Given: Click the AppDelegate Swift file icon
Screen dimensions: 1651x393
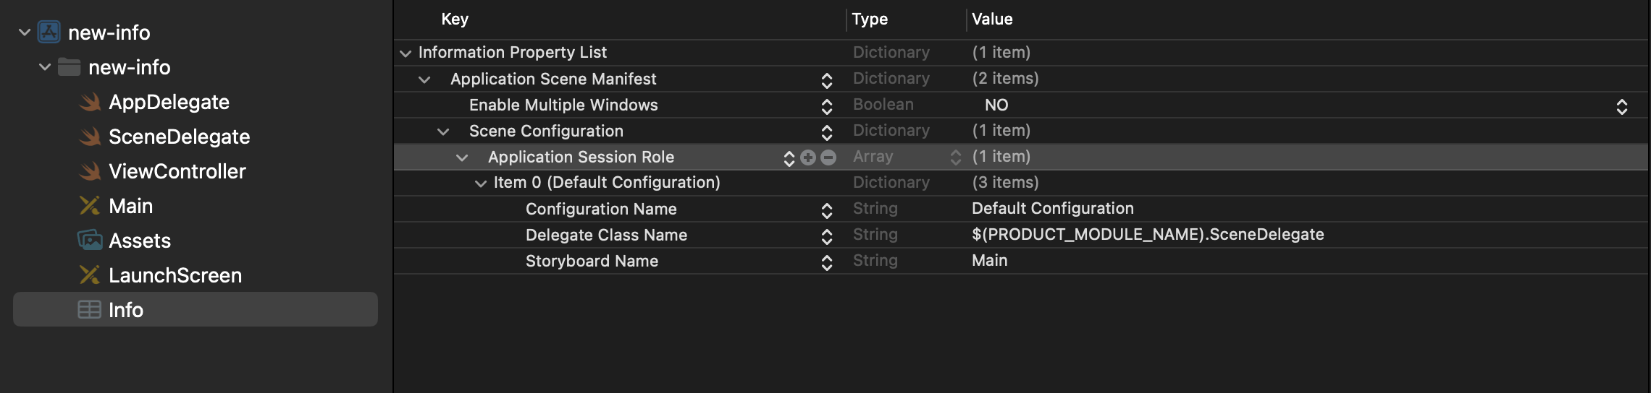Looking at the screenshot, I should pyautogui.click(x=91, y=103).
